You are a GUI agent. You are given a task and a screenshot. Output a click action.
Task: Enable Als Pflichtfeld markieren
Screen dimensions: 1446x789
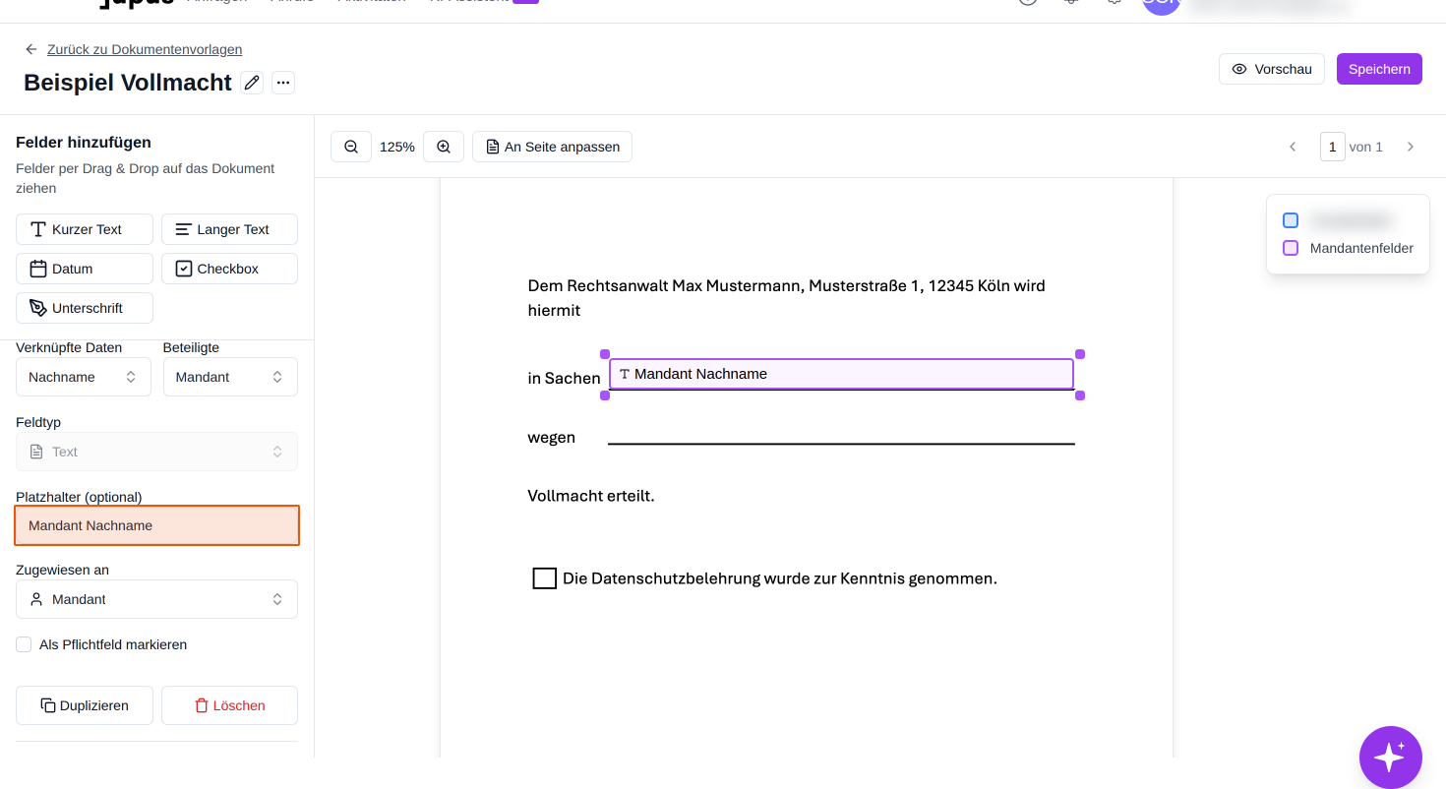24,644
